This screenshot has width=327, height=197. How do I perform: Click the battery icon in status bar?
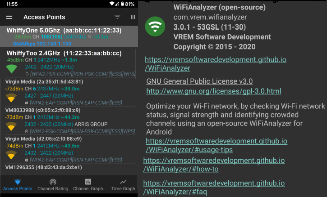click(x=122, y=4)
